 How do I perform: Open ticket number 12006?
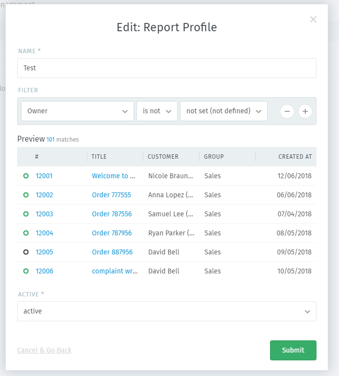pyautogui.click(x=45, y=271)
